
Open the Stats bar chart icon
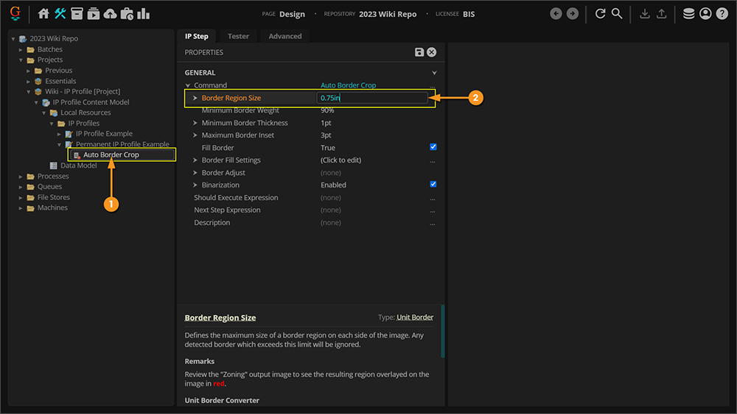pyautogui.click(x=144, y=14)
